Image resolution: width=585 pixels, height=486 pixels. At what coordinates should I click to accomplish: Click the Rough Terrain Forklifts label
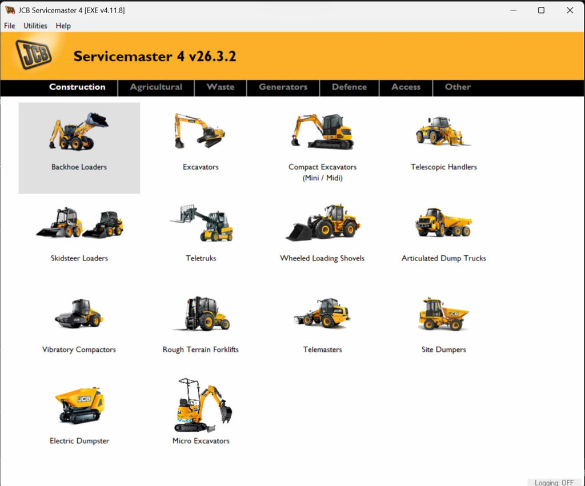[201, 350]
